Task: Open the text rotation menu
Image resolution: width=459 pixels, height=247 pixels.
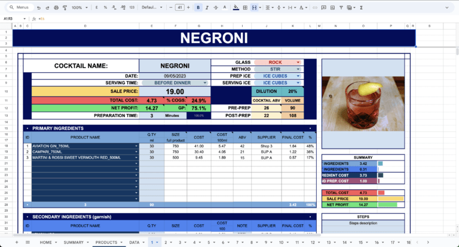Action: (302, 8)
